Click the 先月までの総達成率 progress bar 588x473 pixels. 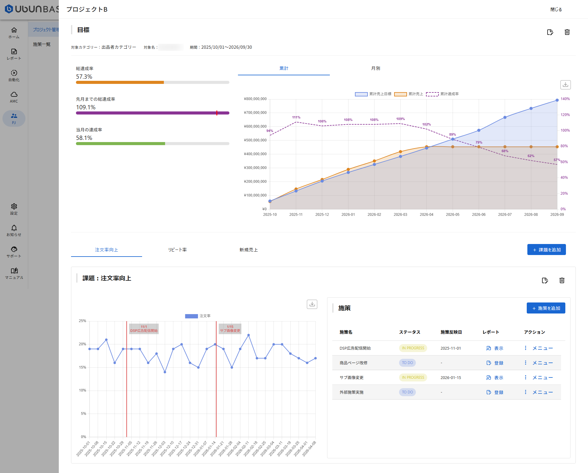pos(153,113)
